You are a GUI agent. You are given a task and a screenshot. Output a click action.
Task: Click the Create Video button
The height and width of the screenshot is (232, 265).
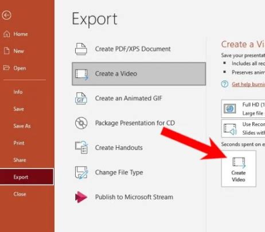pos(239,169)
